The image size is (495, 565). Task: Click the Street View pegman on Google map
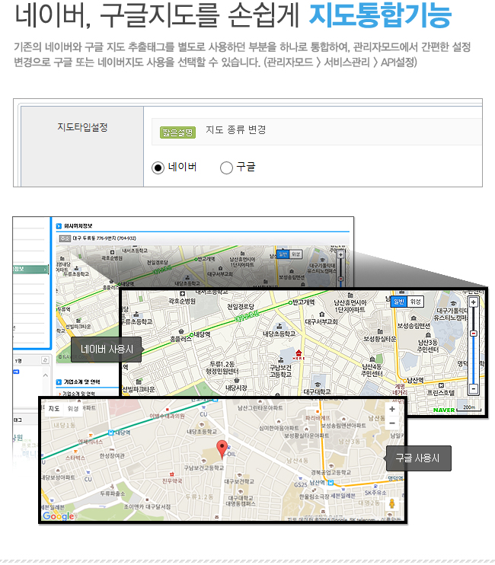tap(392, 503)
